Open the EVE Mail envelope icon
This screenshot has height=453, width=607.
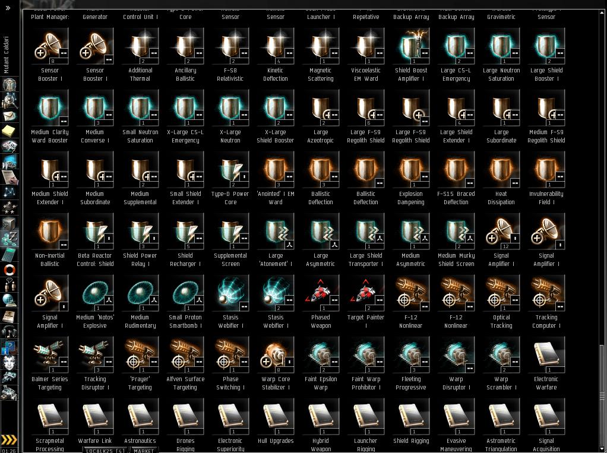10,116
